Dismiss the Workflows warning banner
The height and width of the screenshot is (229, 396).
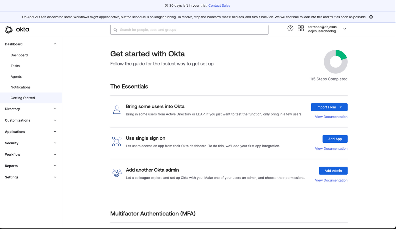click(371, 17)
